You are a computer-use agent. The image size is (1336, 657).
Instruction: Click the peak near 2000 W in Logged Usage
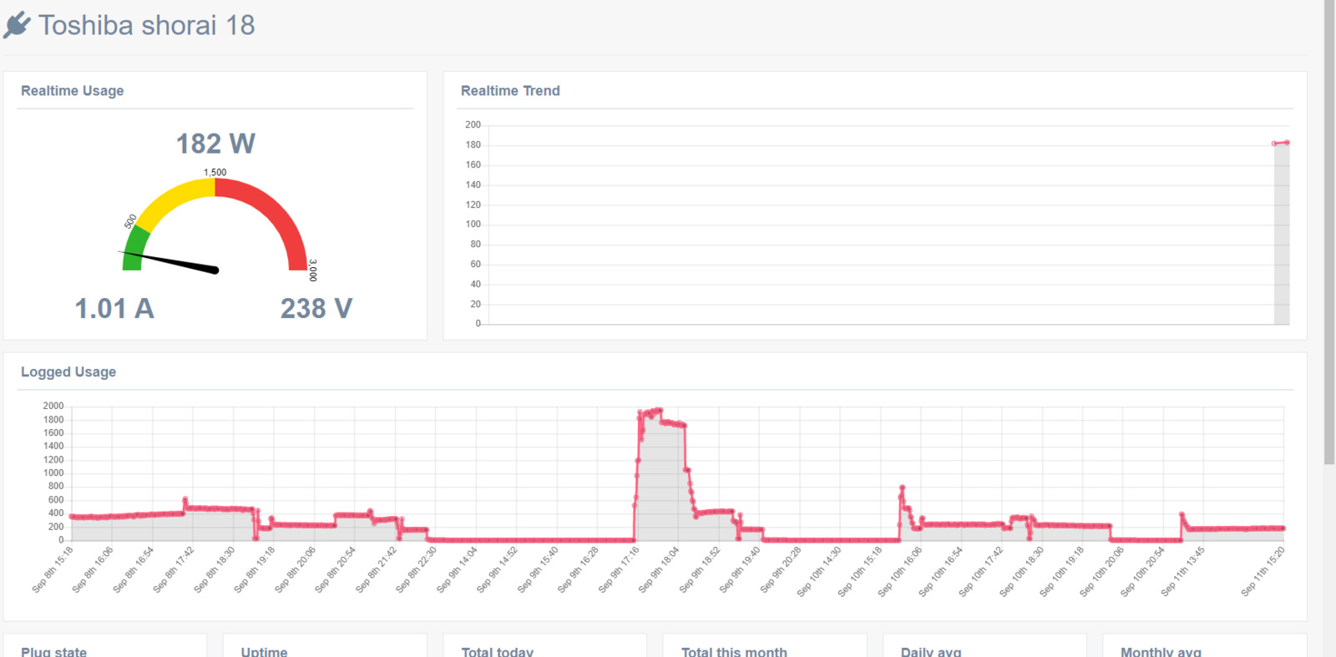tap(659, 410)
